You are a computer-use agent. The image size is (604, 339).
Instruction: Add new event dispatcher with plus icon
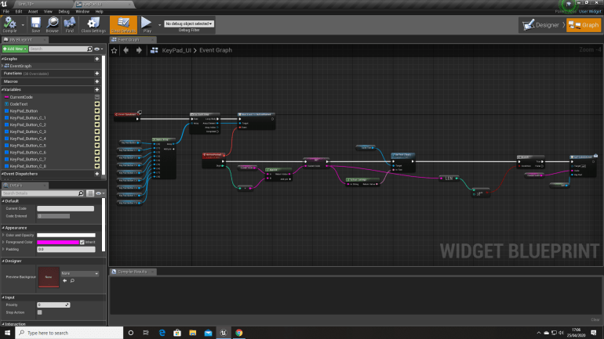97,174
